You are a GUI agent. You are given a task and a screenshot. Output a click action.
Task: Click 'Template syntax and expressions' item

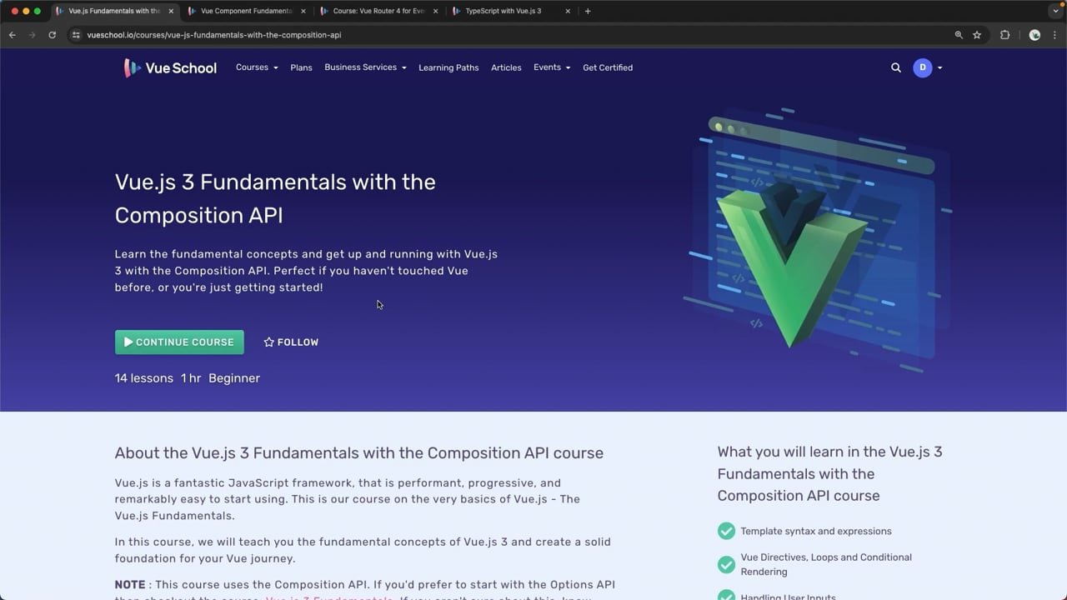point(816,531)
